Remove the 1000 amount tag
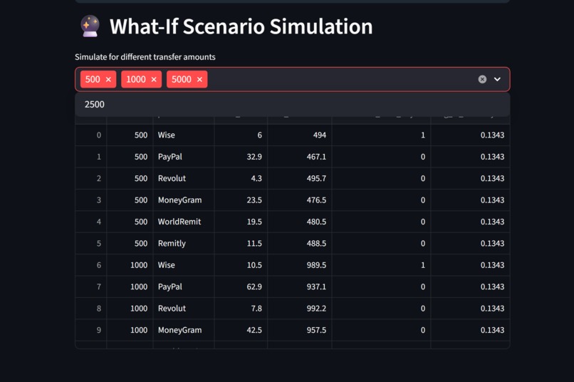 [154, 80]
